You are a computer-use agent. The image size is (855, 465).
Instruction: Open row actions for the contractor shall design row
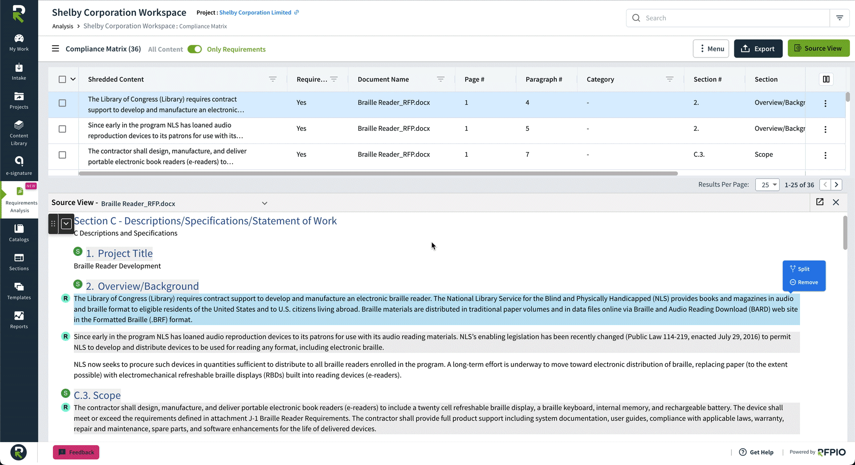point(825,155)
